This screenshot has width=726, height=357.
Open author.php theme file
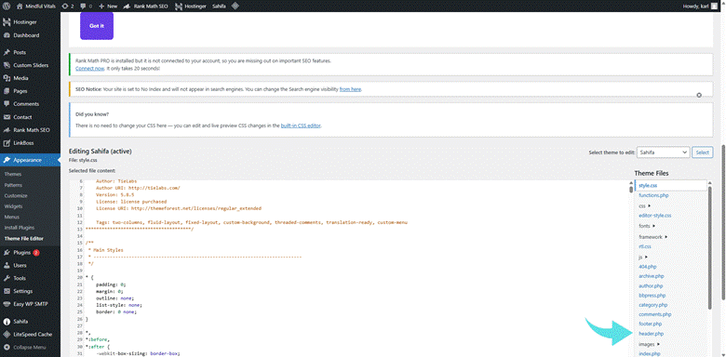(x=651, y=285)
